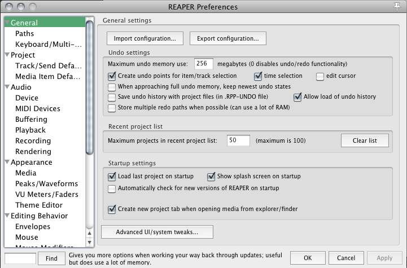Click the maximum undo memory field
Image resolution: width=407 pixels, height=268 pixels.
tap(203, 64)
